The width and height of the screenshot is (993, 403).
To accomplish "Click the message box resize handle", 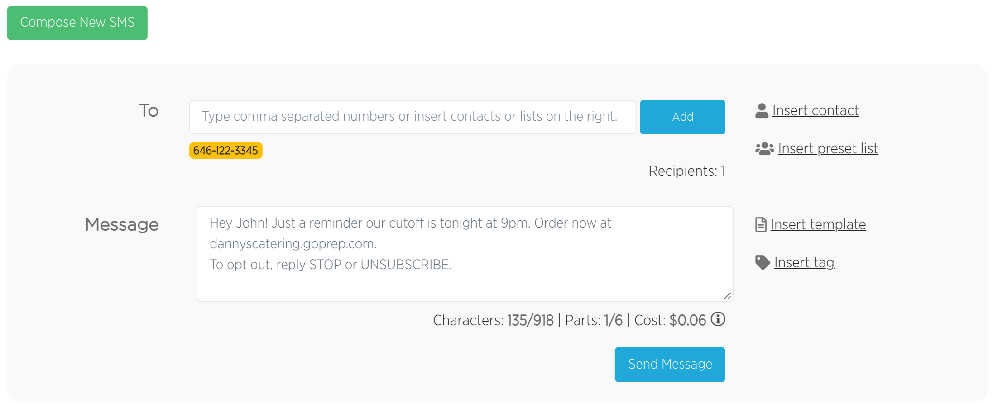I will (727, 296).
